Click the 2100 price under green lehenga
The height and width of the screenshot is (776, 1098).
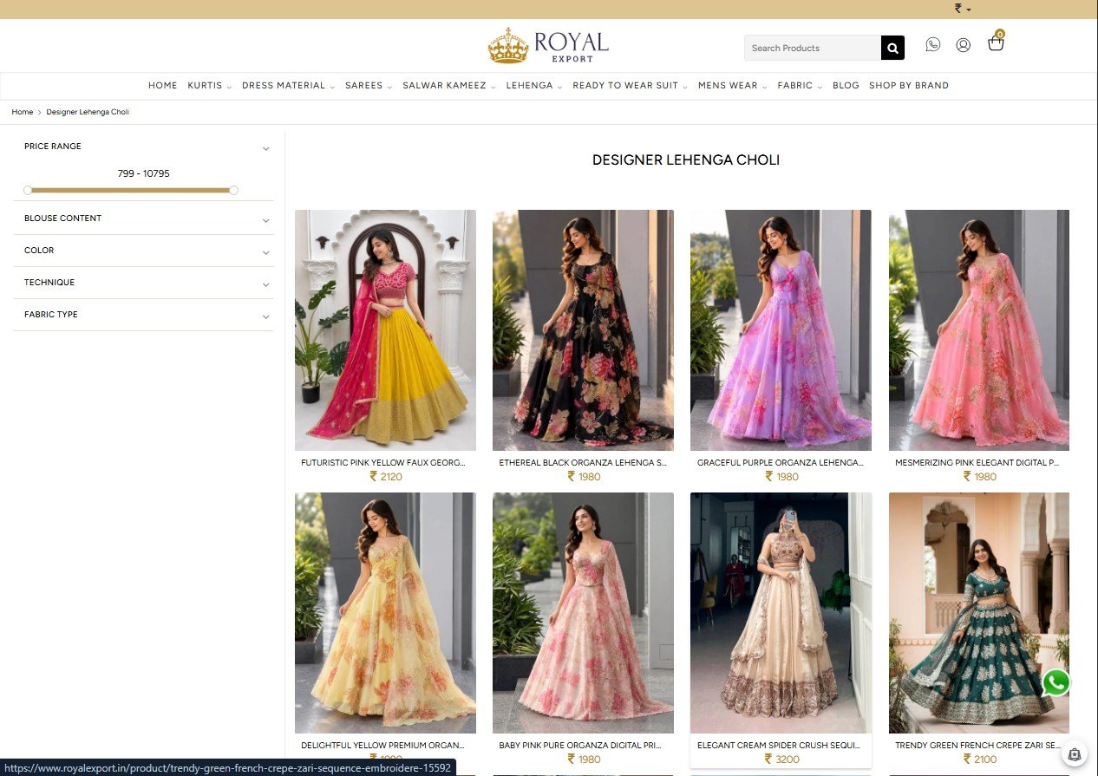980,760
